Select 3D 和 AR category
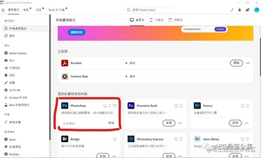Image resolution: width=261 pixels, height=158 pixels. [x=12, y=90]
